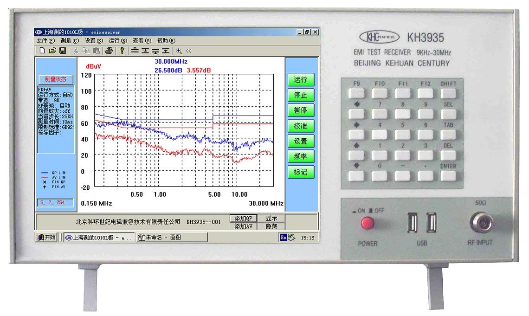The width and height of the screenshot is (529, 316).
Task: Click the Save floppy disk icon
Action: [63, 51]
